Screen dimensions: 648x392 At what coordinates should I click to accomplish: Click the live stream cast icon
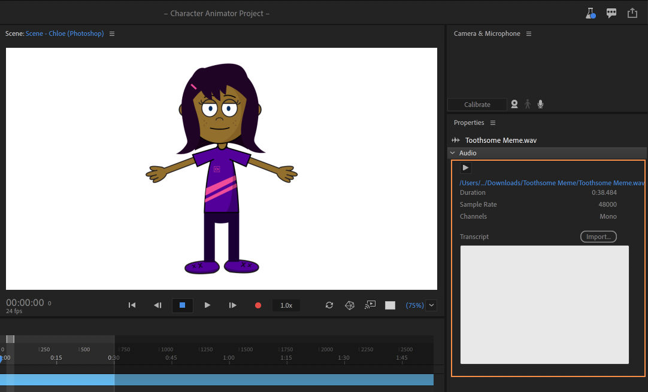371,305
